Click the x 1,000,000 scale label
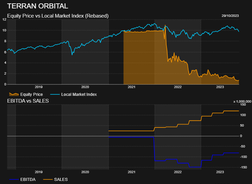The height and width of the screenshot is (184, 252). point(242,101)
